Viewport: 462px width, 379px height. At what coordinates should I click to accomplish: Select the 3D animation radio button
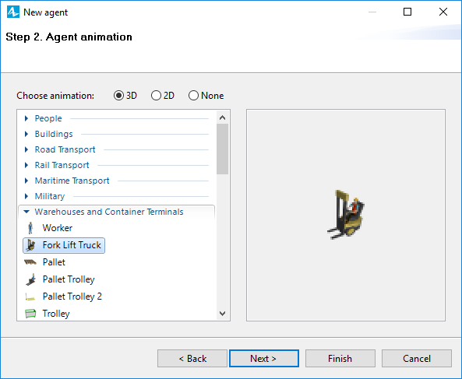[118, 96]
